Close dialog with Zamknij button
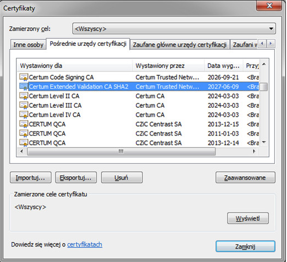This screenshot has height=262, width=287. [x=245, y=247]
